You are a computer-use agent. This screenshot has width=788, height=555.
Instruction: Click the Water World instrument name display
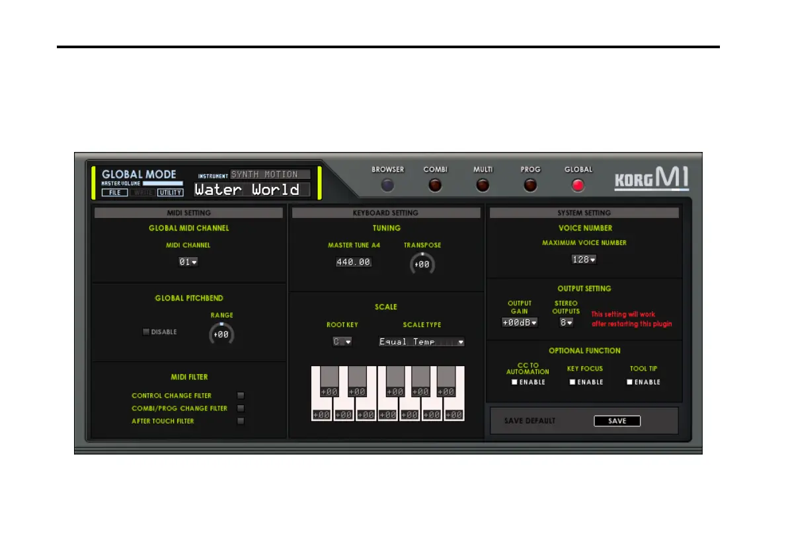[252, 190]
